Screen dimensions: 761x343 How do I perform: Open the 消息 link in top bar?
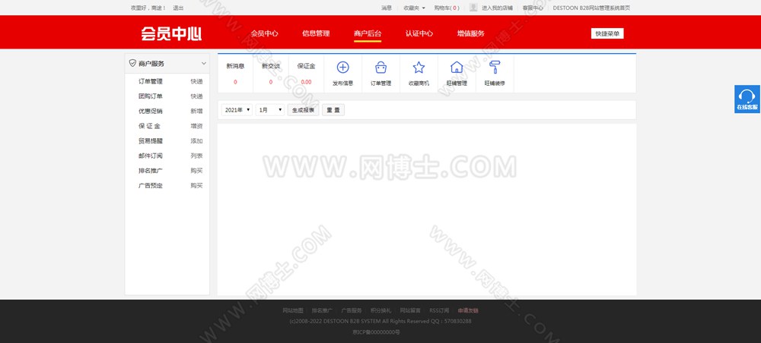point(387,8)
